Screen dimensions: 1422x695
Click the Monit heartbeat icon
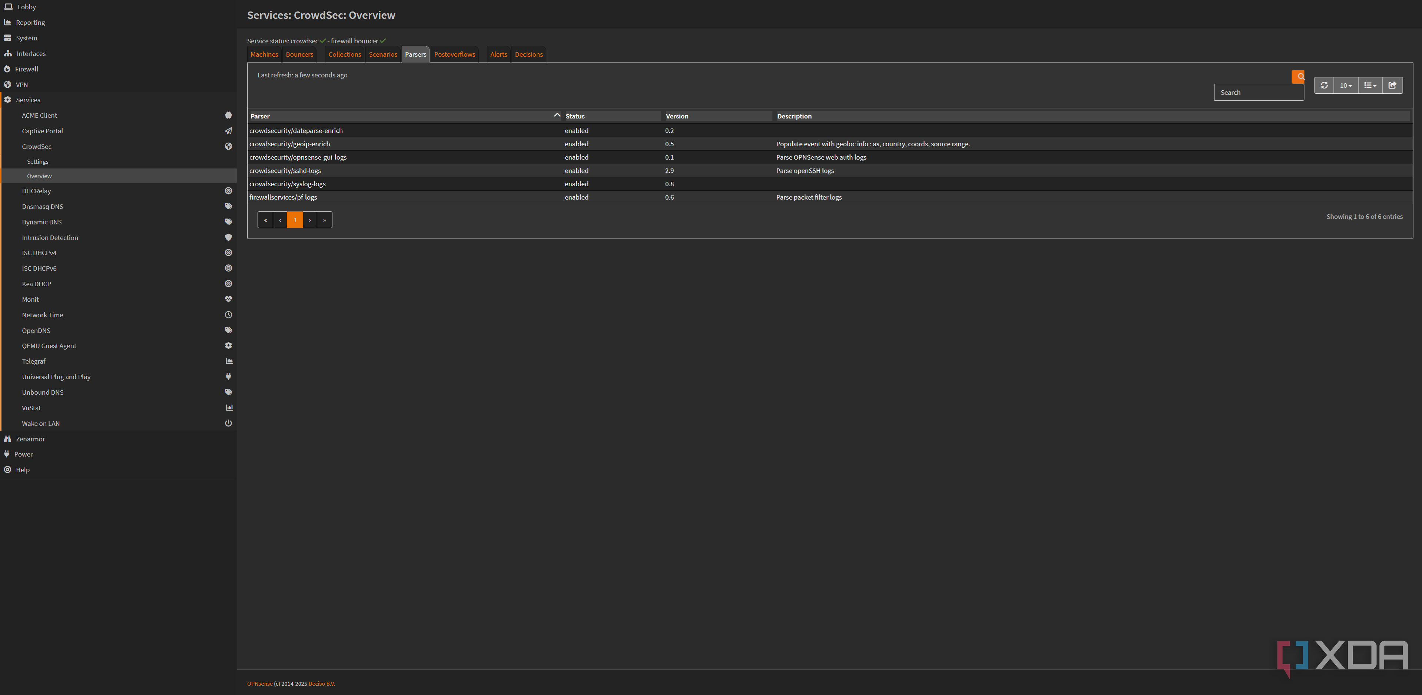(x=229, y=300)
